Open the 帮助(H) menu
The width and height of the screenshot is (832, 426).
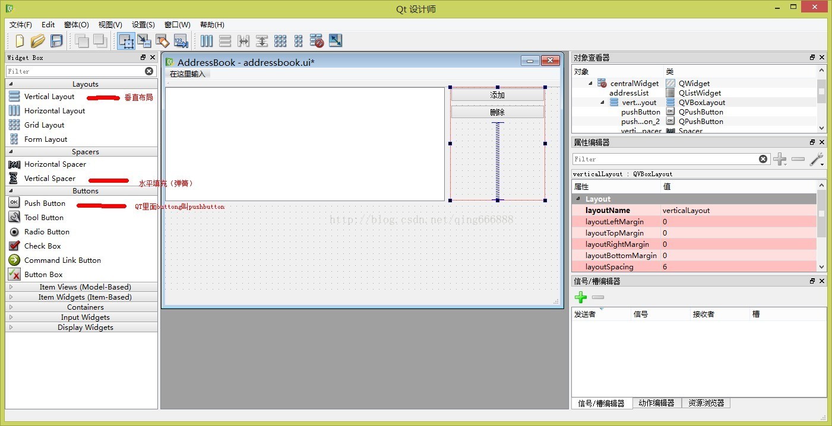212,25
